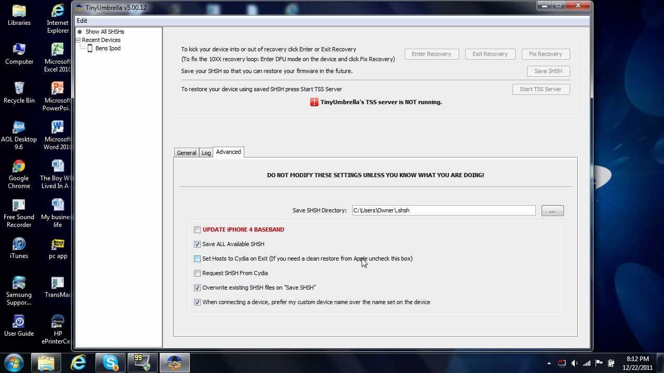Click the TinyUmbrella taskbar button

click(x=175, y=363)
